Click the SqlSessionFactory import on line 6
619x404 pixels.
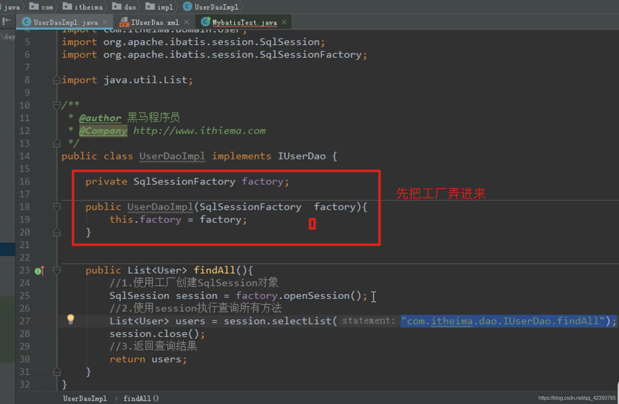[x=214, y=55]
